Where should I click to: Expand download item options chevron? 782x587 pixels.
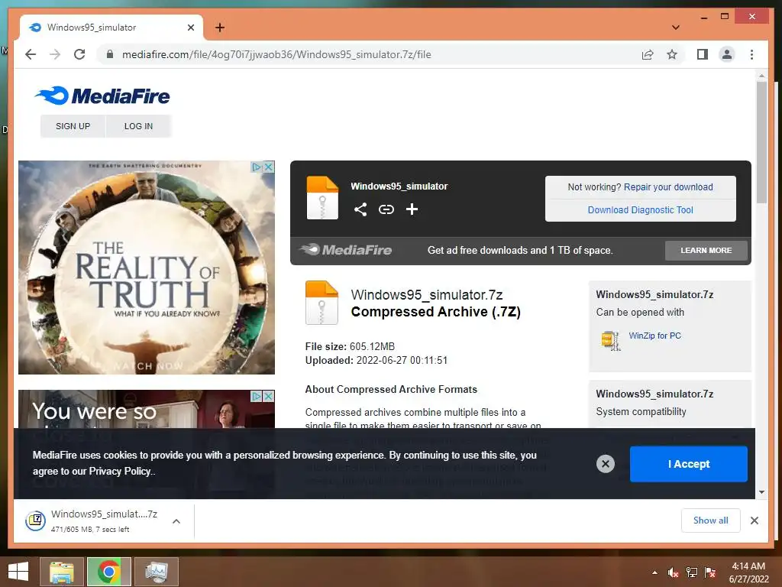click(x=176, y=521)
